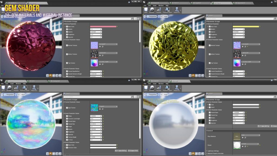Open Platform Stats in opal window
Viewport: 277px width, 156px height.
(x=25, y=88)
